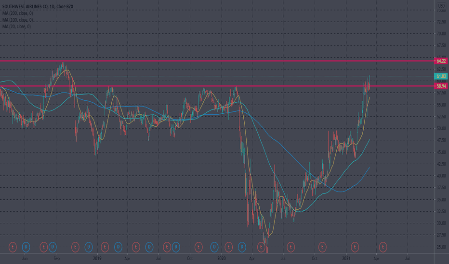This screenshot has width=449, height=264.
Task: Click the 2019 label on the time axis
Action: 97,259
